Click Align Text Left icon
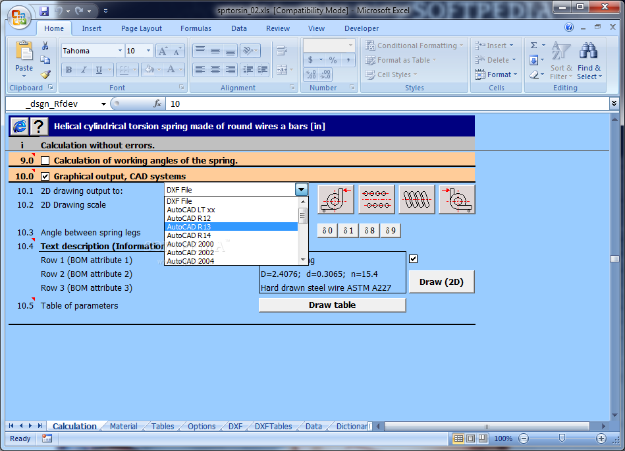 (200, 69)
